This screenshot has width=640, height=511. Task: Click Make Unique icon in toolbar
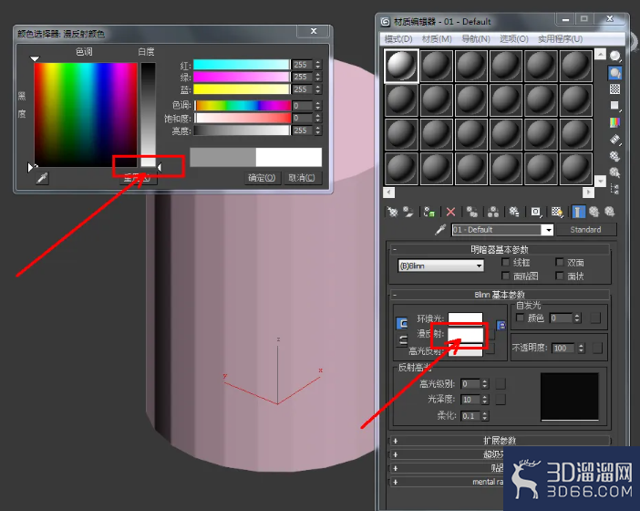click(493, 212)
